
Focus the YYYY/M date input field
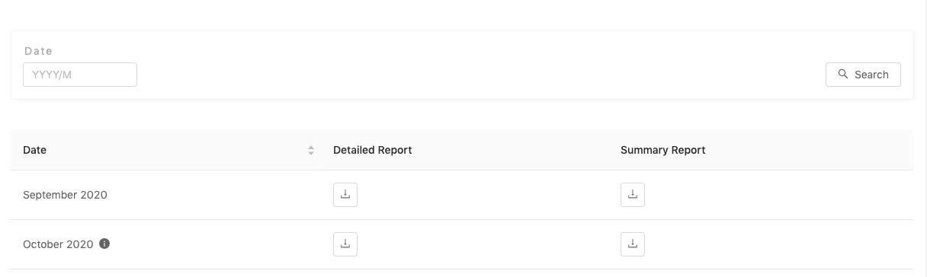[x=80, y=75]
